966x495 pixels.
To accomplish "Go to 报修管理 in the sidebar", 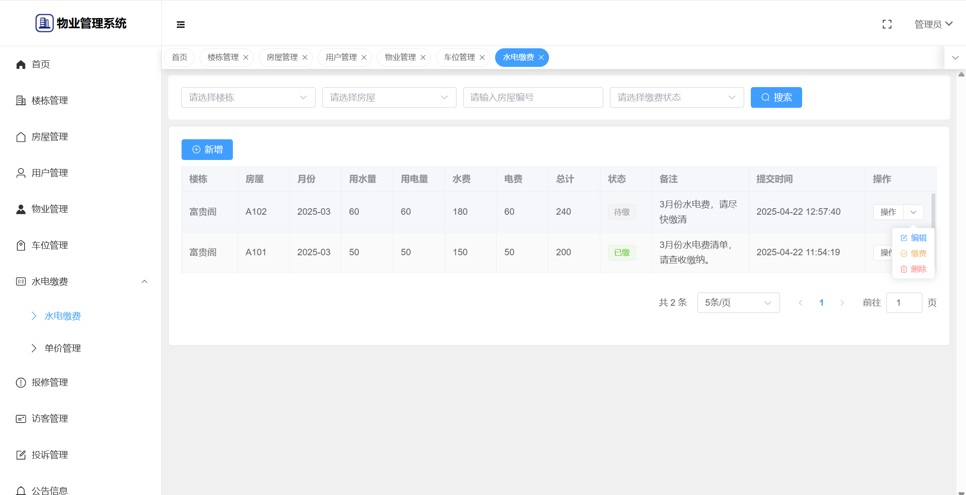I will (x=50, y=382).
